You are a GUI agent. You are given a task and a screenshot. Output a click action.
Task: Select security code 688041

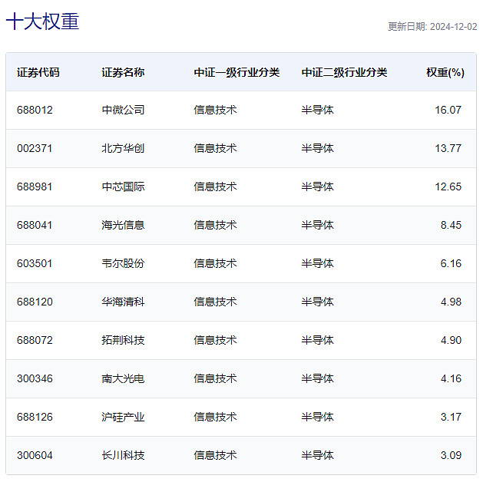(x=35, y=225)
